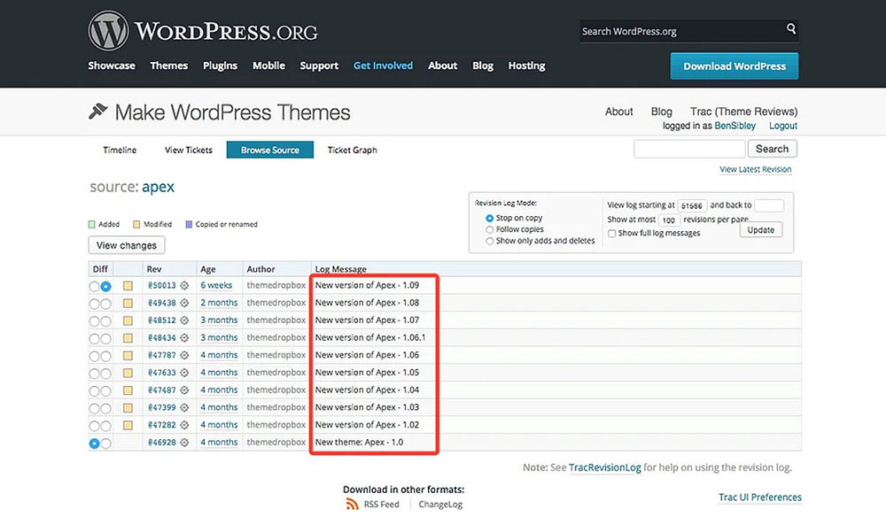
Task: Click the Update button
Action: click(760, 229)
